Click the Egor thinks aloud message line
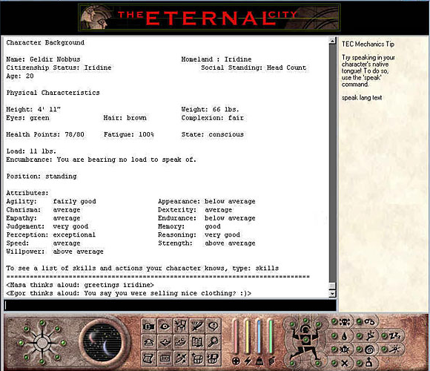Viewport: 430px width, 371px height. (128, 293)
